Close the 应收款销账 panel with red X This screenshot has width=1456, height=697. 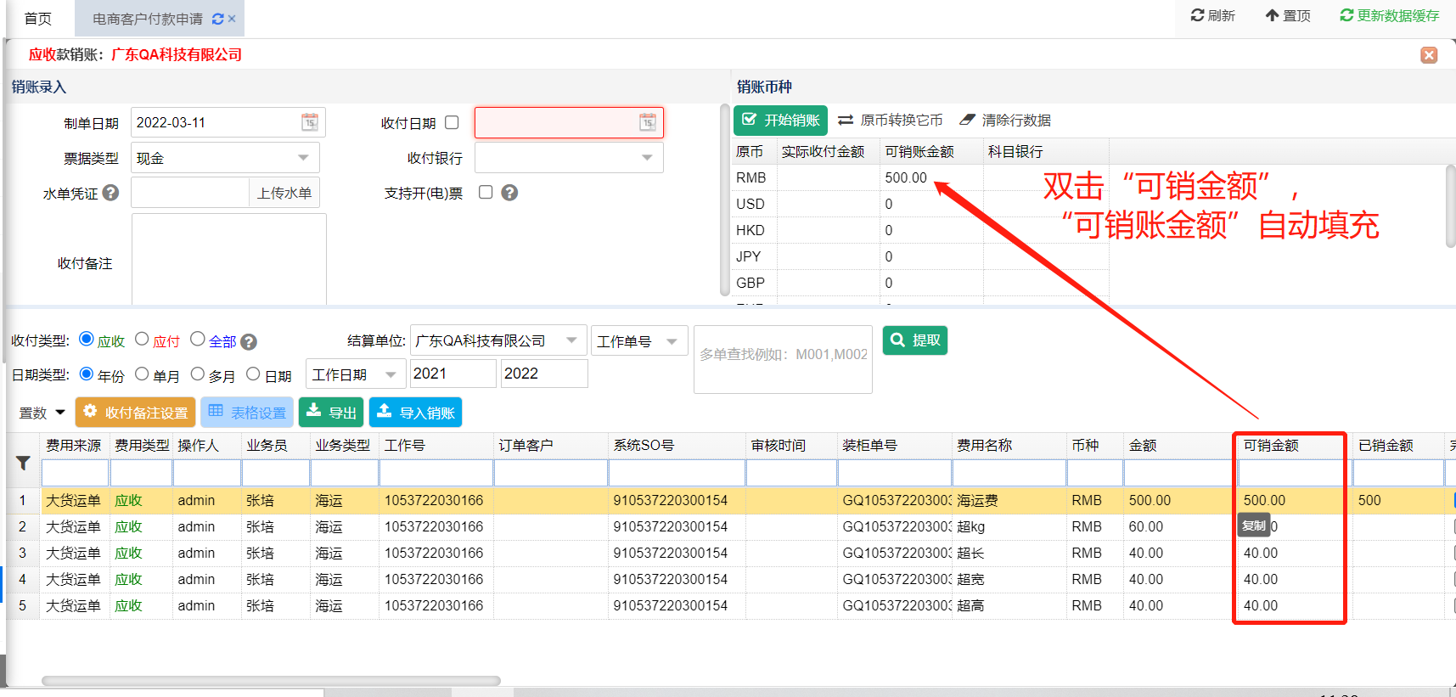(1429, 55)
